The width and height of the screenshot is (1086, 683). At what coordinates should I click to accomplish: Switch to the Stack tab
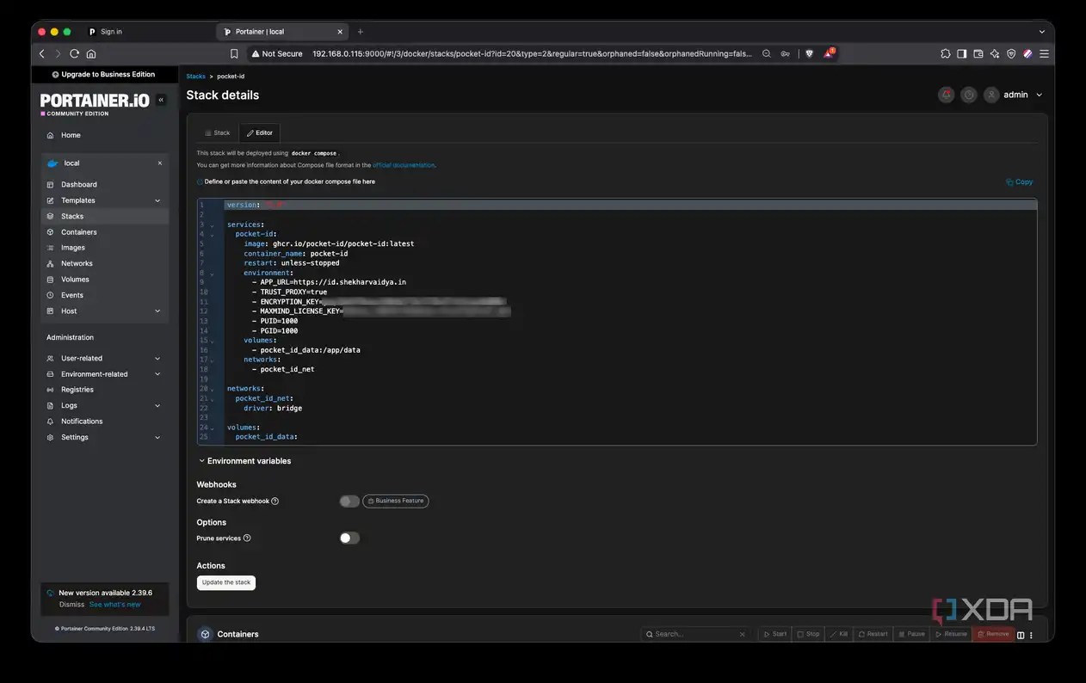point(218,133)
